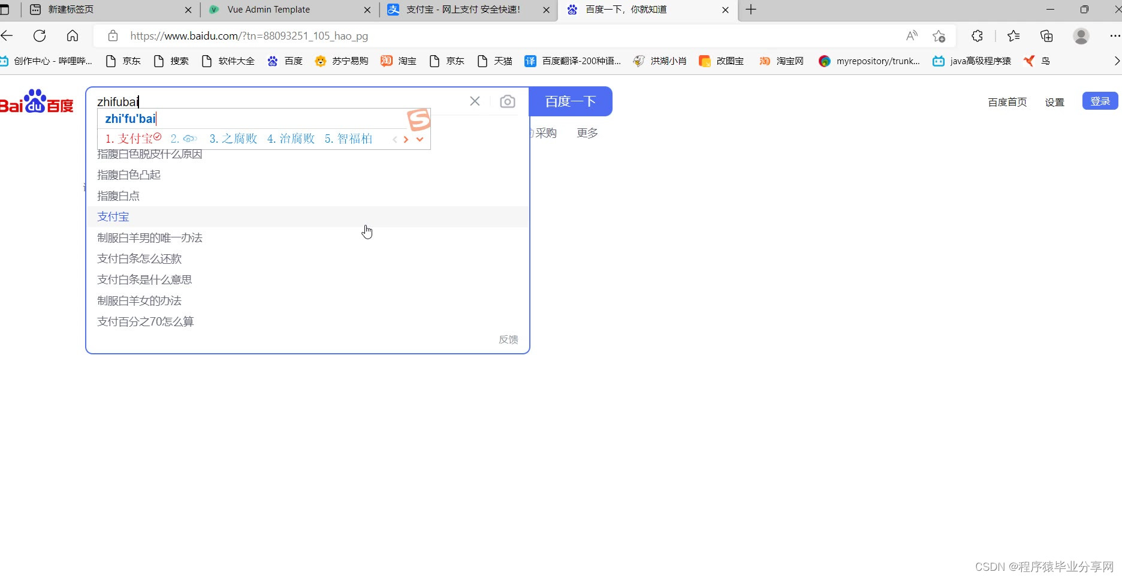Select suggestion 支付白条怎么还款
The height and width of the screenshot is (578, 1122).
coord(307,258)
